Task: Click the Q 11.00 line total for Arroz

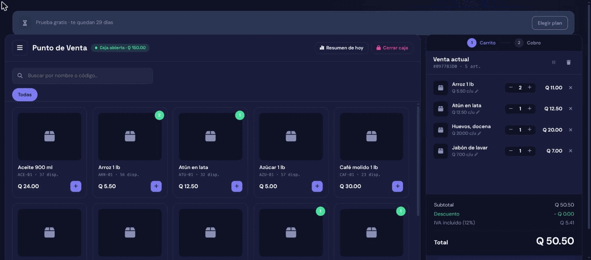Action: [554, 88]
